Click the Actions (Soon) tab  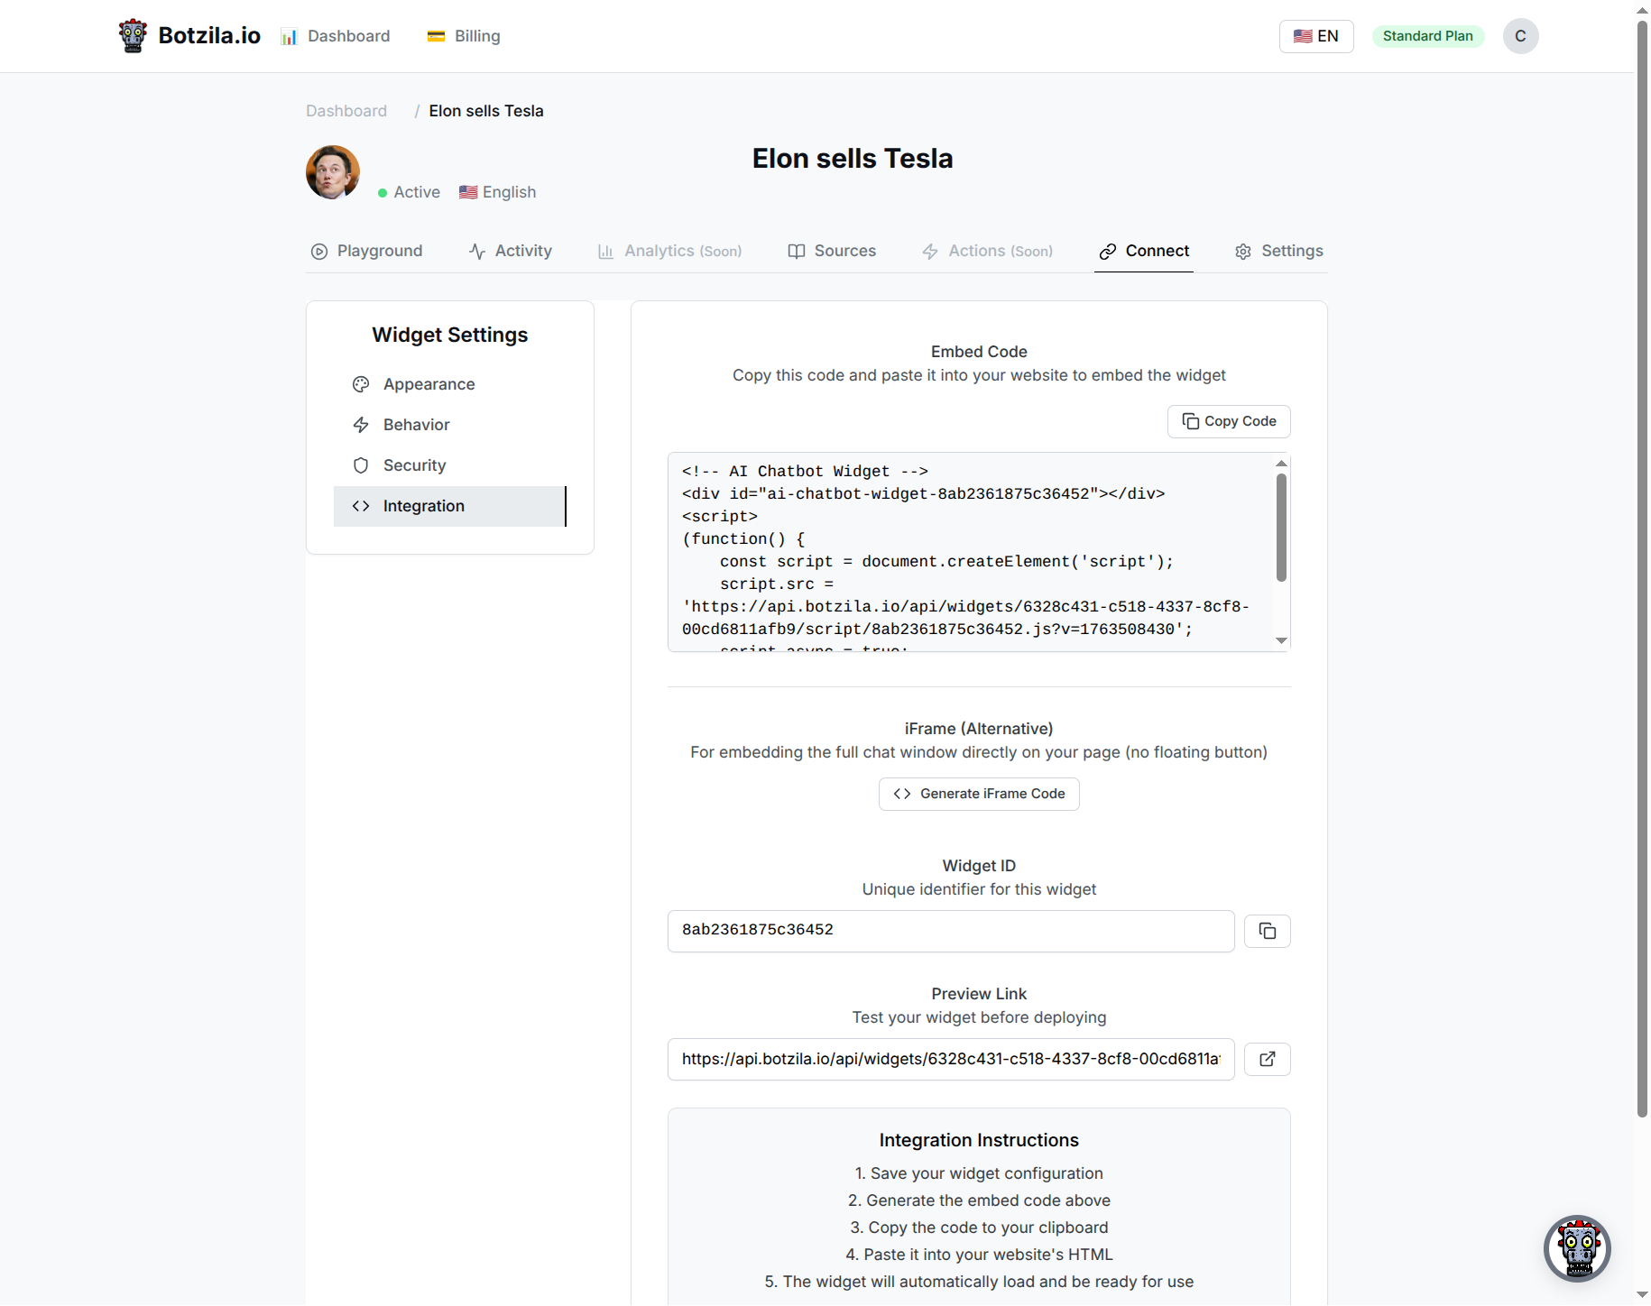(988, 251)
